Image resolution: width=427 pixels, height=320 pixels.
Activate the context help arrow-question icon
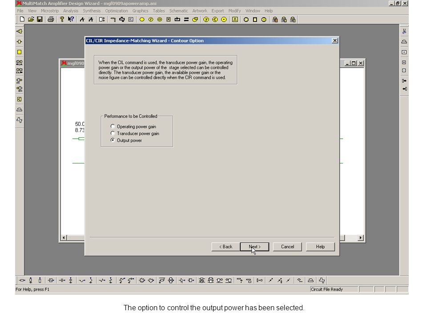click(x=71, y=19)
